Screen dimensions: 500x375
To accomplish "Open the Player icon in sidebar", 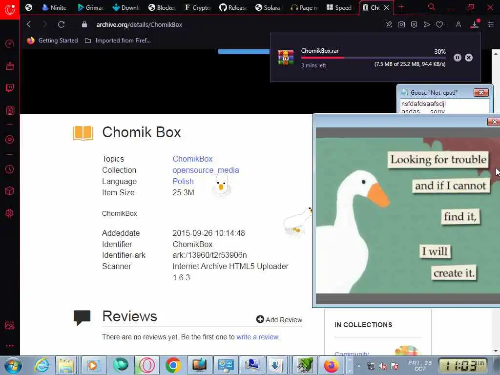I will 10,139.
